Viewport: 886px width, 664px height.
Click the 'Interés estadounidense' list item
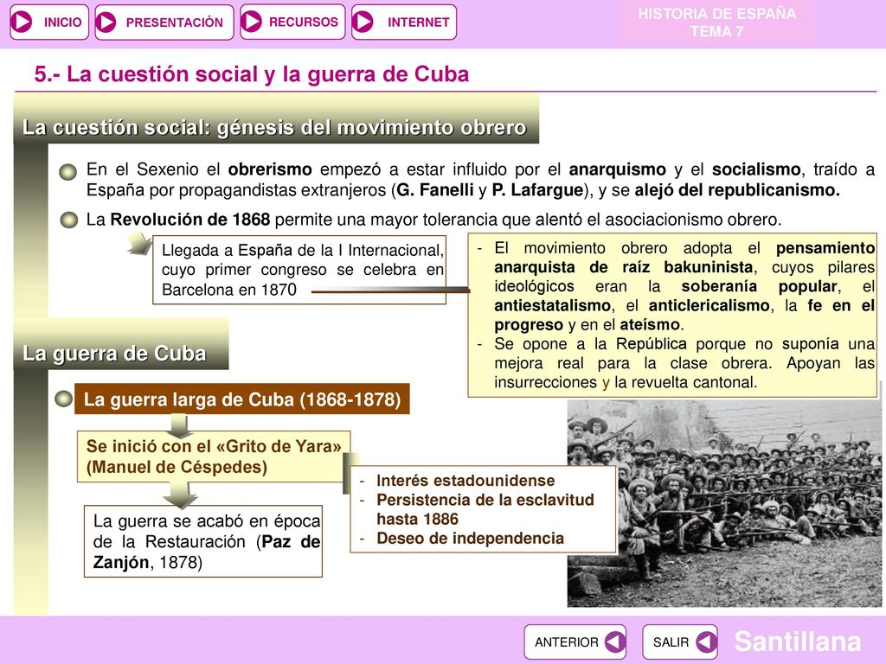[465, 481]
